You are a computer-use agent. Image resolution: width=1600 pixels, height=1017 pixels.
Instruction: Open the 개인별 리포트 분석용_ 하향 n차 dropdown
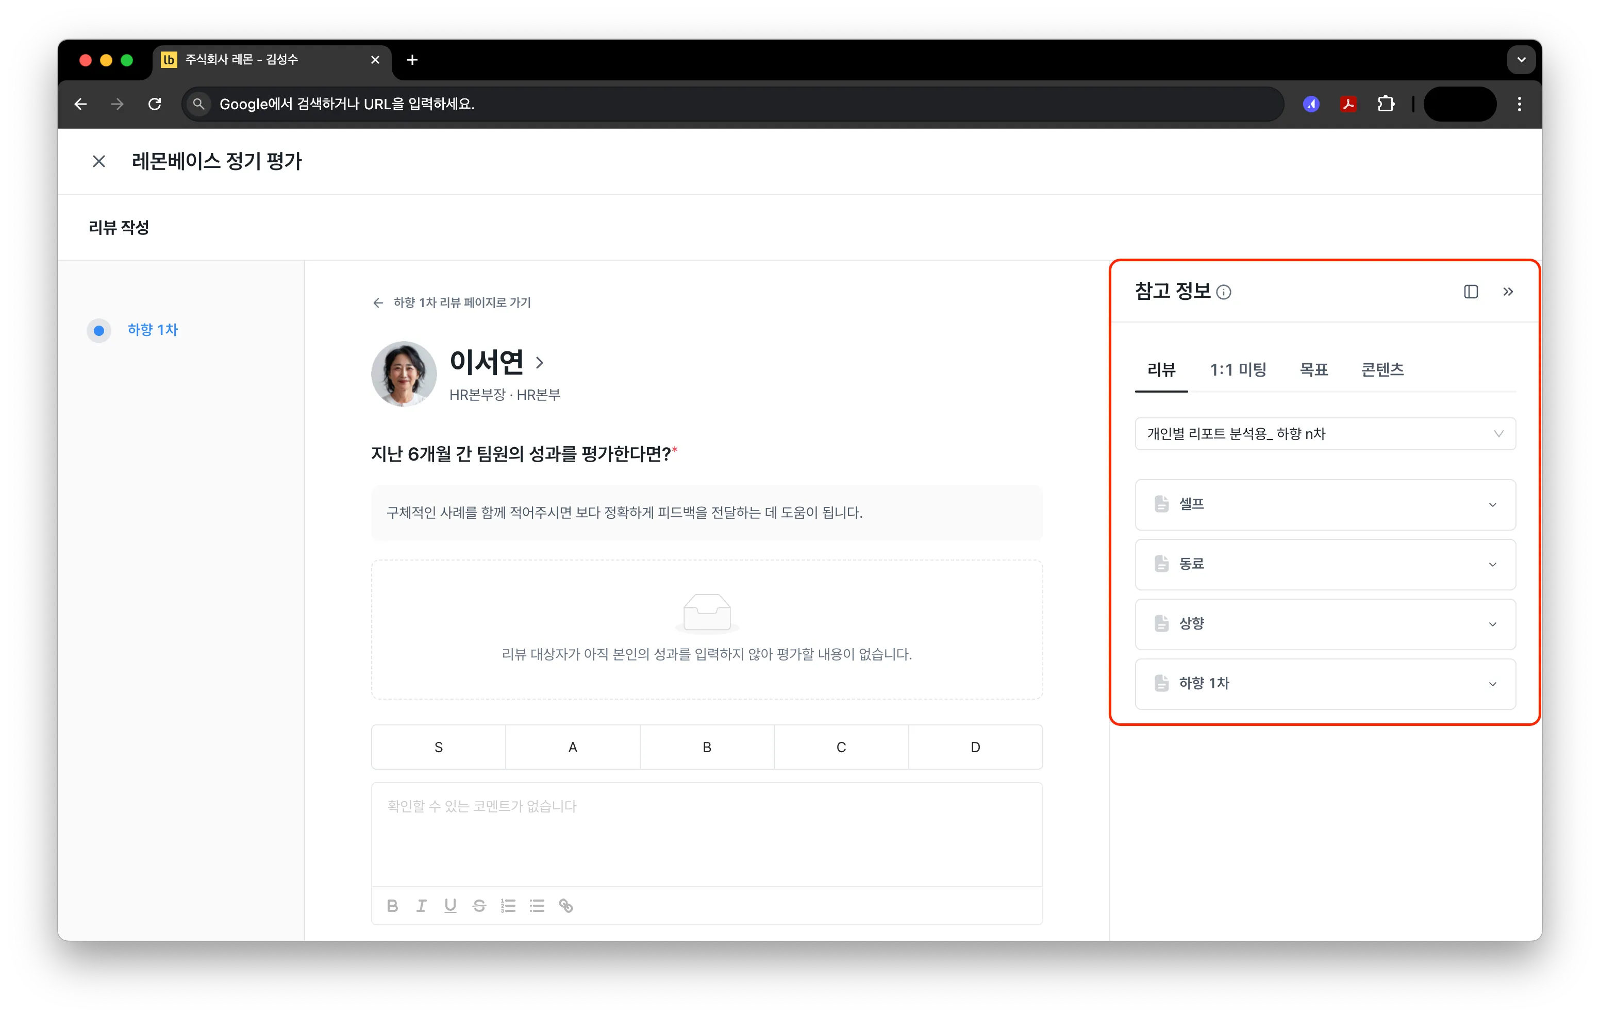[x=1326, y=434]
